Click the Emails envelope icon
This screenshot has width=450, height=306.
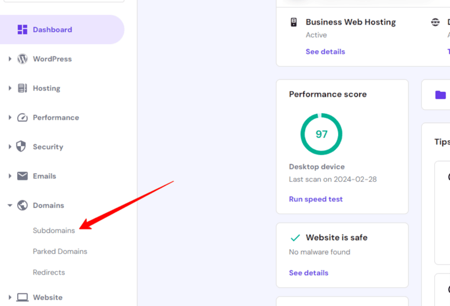(x=23, y=176)
